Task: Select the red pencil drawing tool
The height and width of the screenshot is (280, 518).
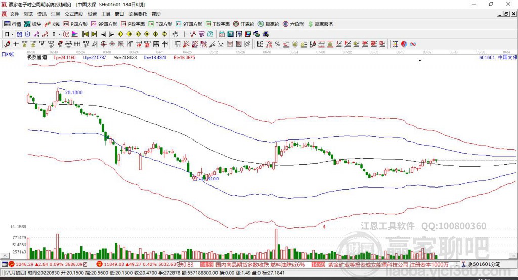Action: 7,44
